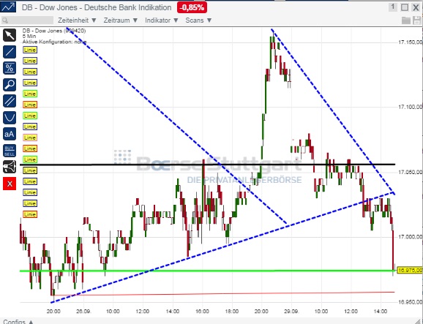Click the 17.000,00 price axis label
The height and width of the screenshot is (324, 423).
pyautogui.click(x=410, y=237)
